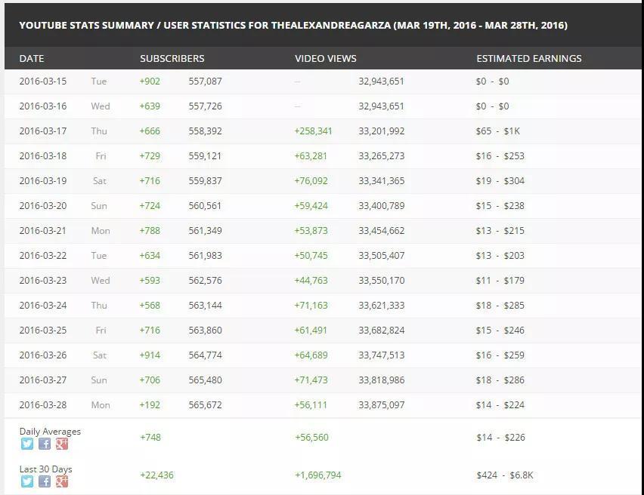Viewport: 644px width, 495px height.
Task: Click the 2016-03-17 date cell
Action: click(43, 131)
